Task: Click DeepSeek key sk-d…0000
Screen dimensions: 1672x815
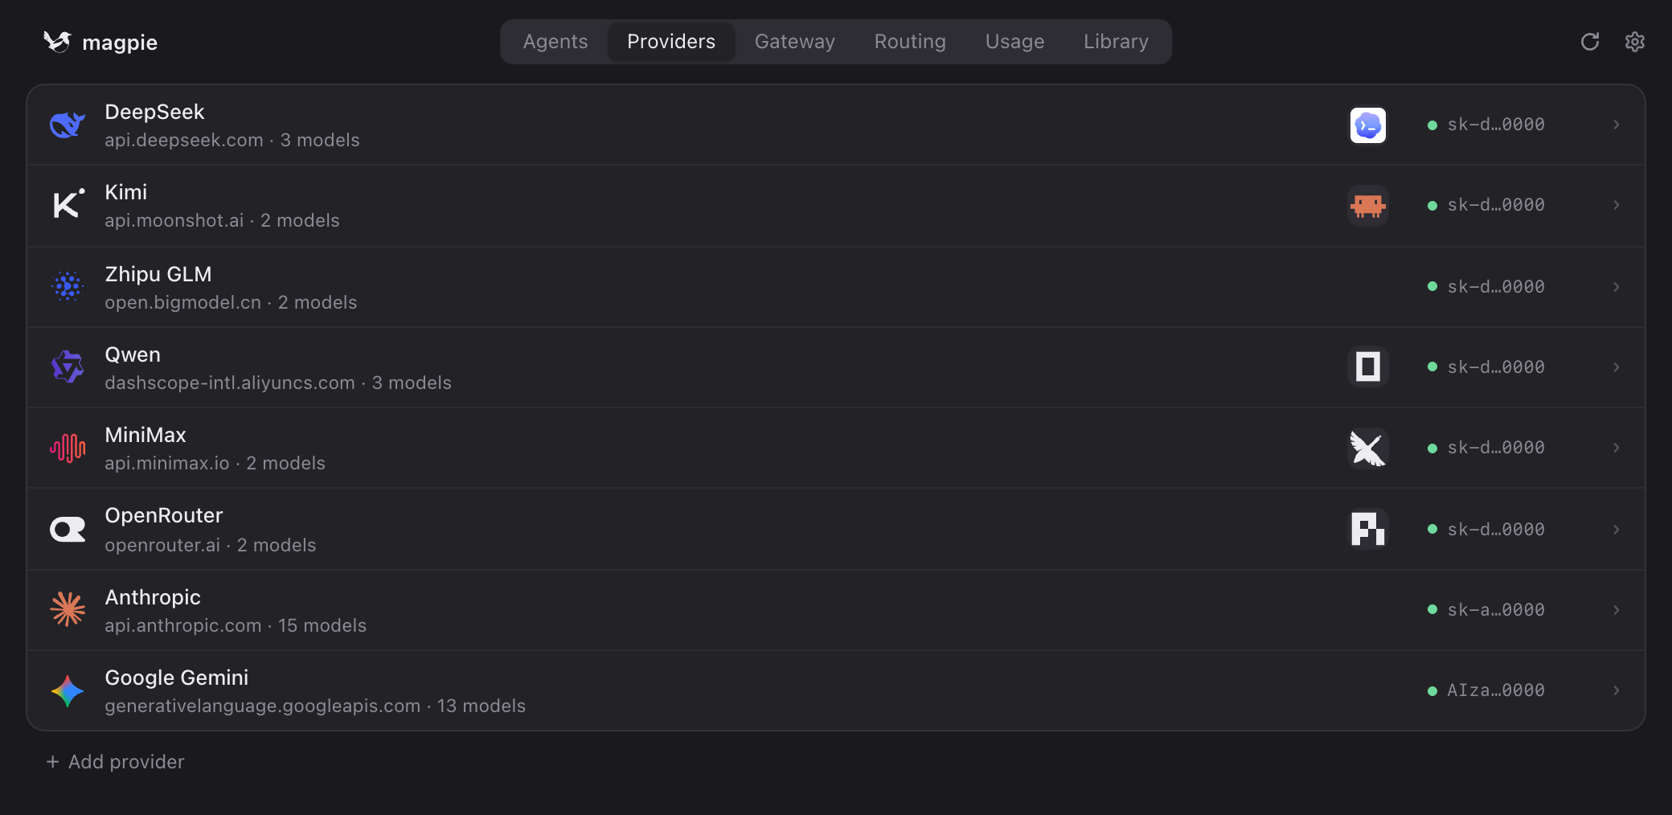Action: tap(1496, 125)
